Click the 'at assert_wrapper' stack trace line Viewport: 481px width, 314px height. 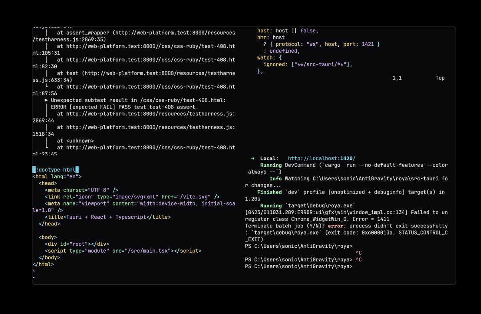(146, 33)
